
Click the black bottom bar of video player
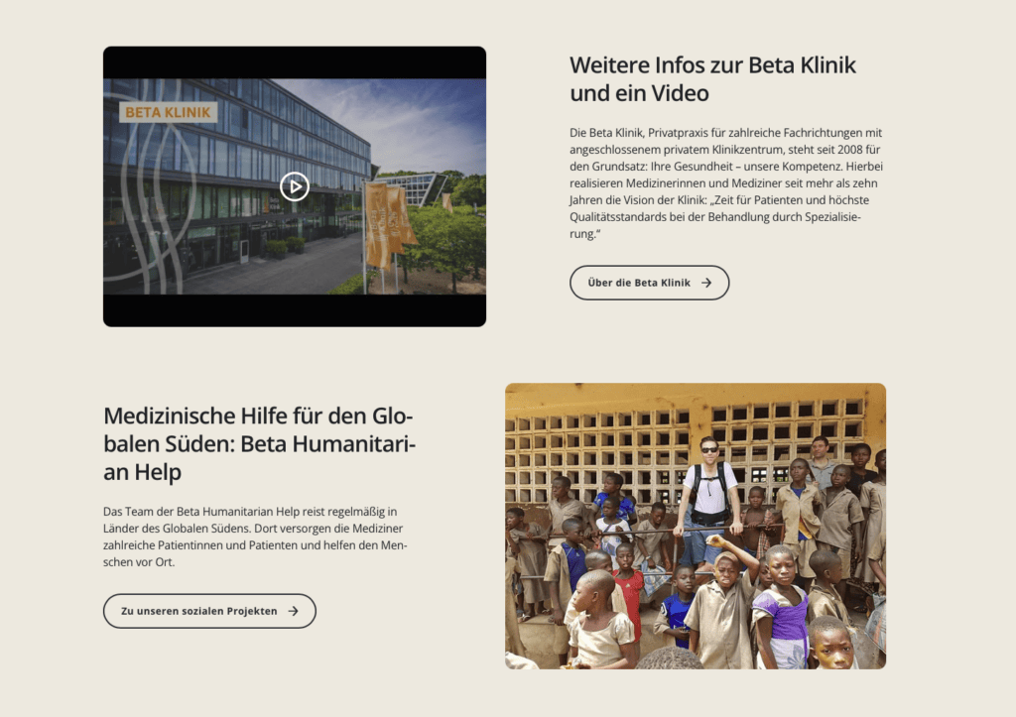[x=294, y=310]
